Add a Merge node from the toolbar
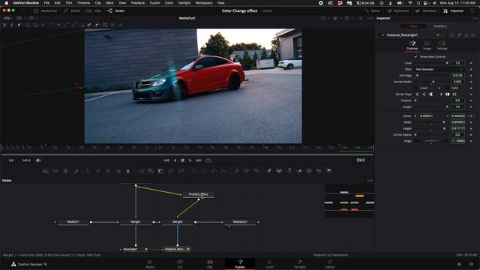 pyautogui.click(x=140, y=171)
